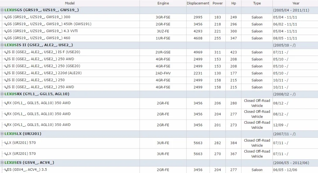
Task: Sort by the Type column header
Action: pos(257,3)
